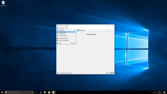Viewport: 167px width, 94px height.
Task: Click the tray volume icon
Action: click(155, 92)
